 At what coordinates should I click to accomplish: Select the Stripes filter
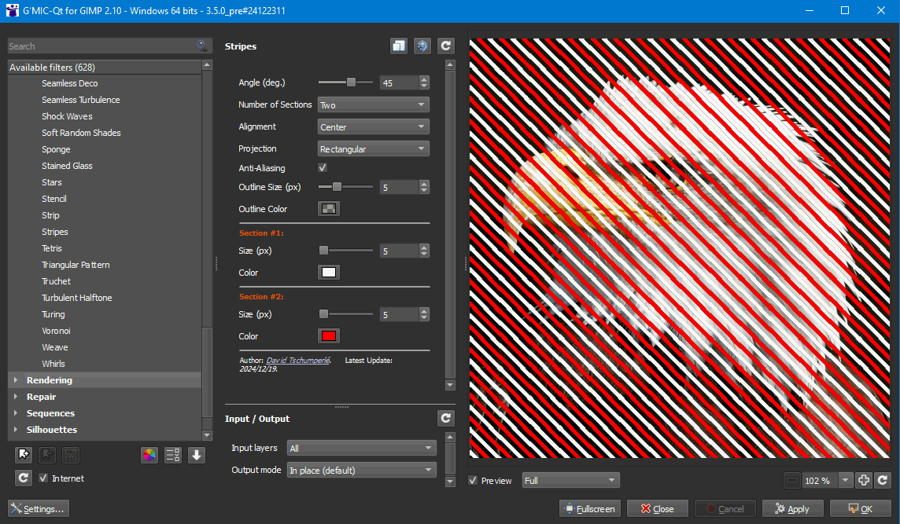[x=54, y=232]
